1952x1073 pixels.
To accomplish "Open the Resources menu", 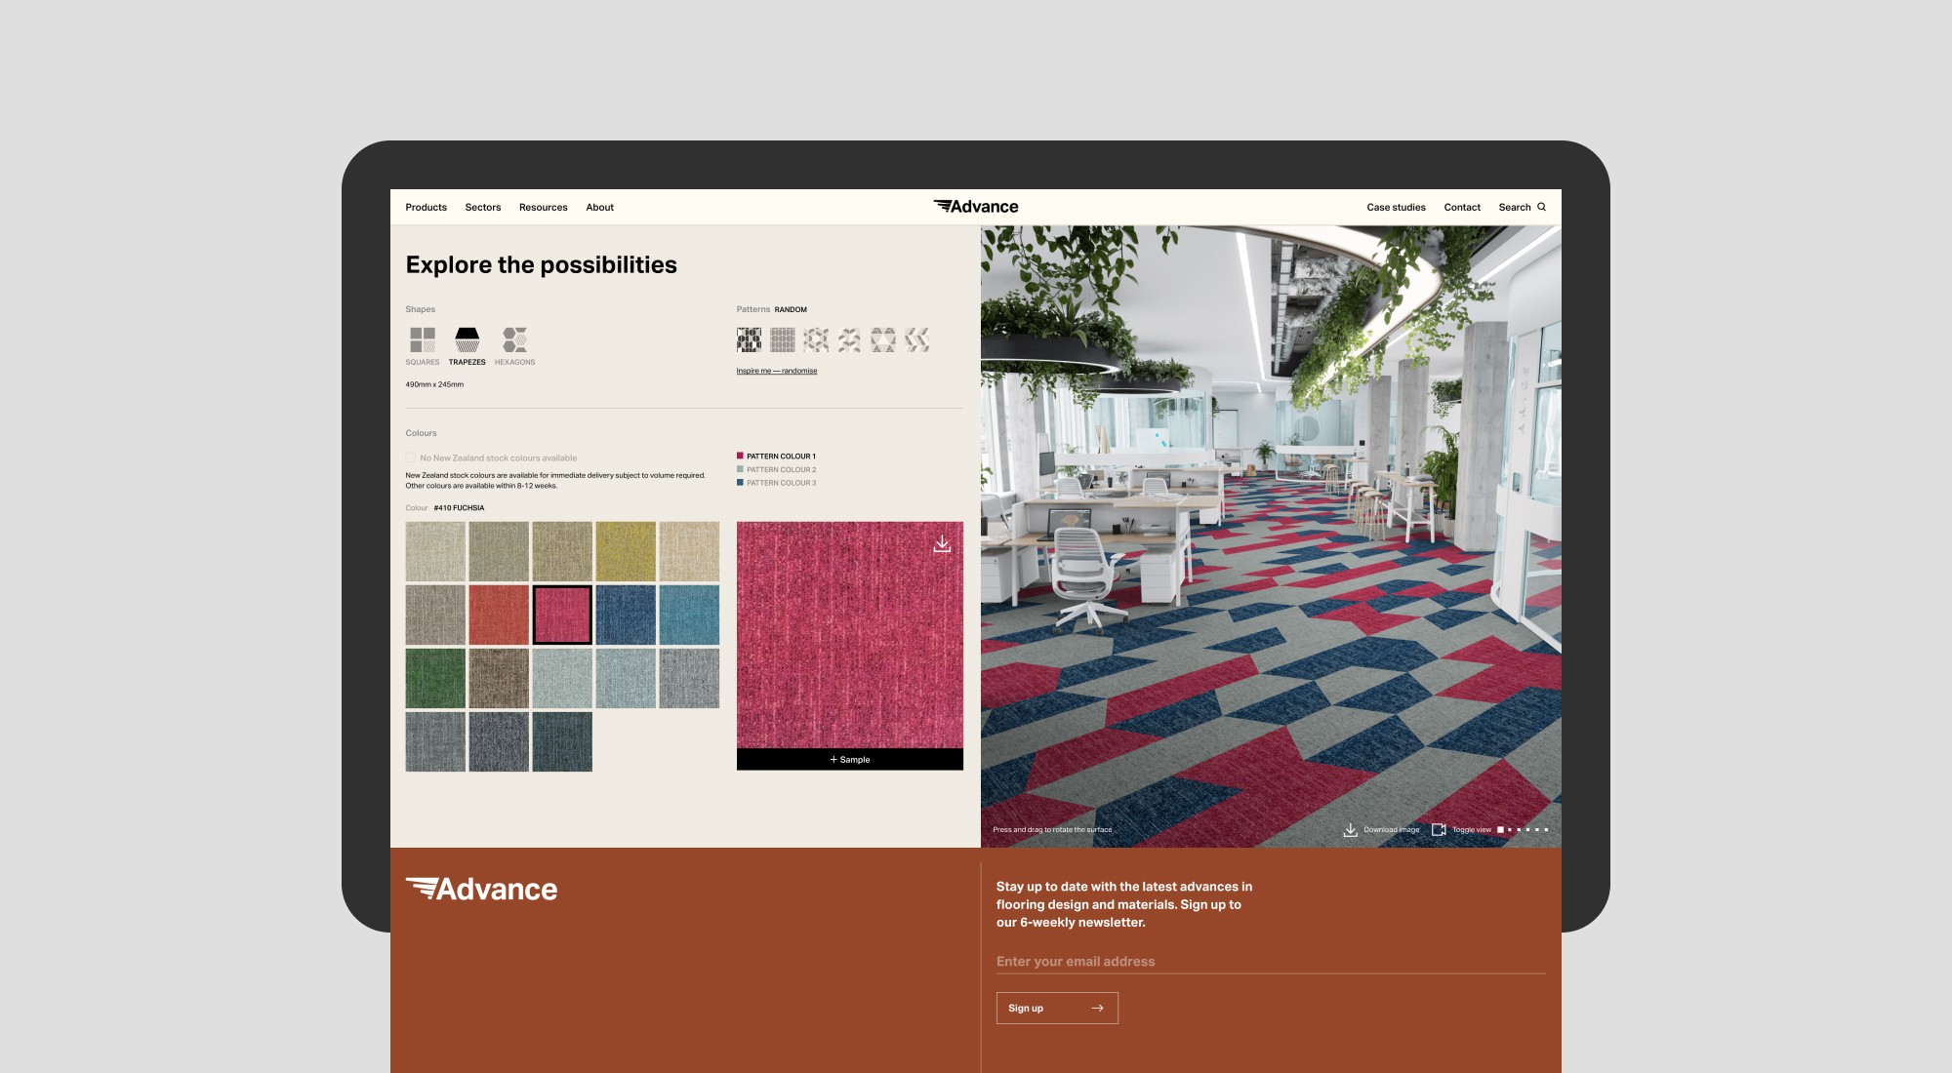I will (x=543, y=207).
